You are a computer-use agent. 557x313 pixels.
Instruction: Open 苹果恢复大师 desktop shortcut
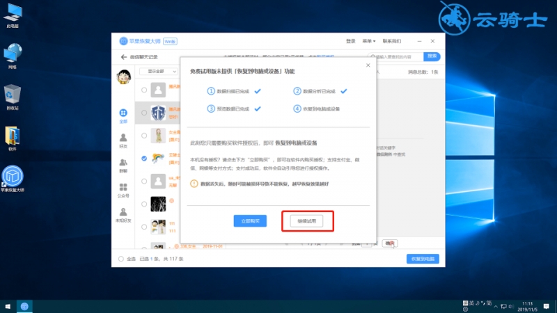[13, 179]
